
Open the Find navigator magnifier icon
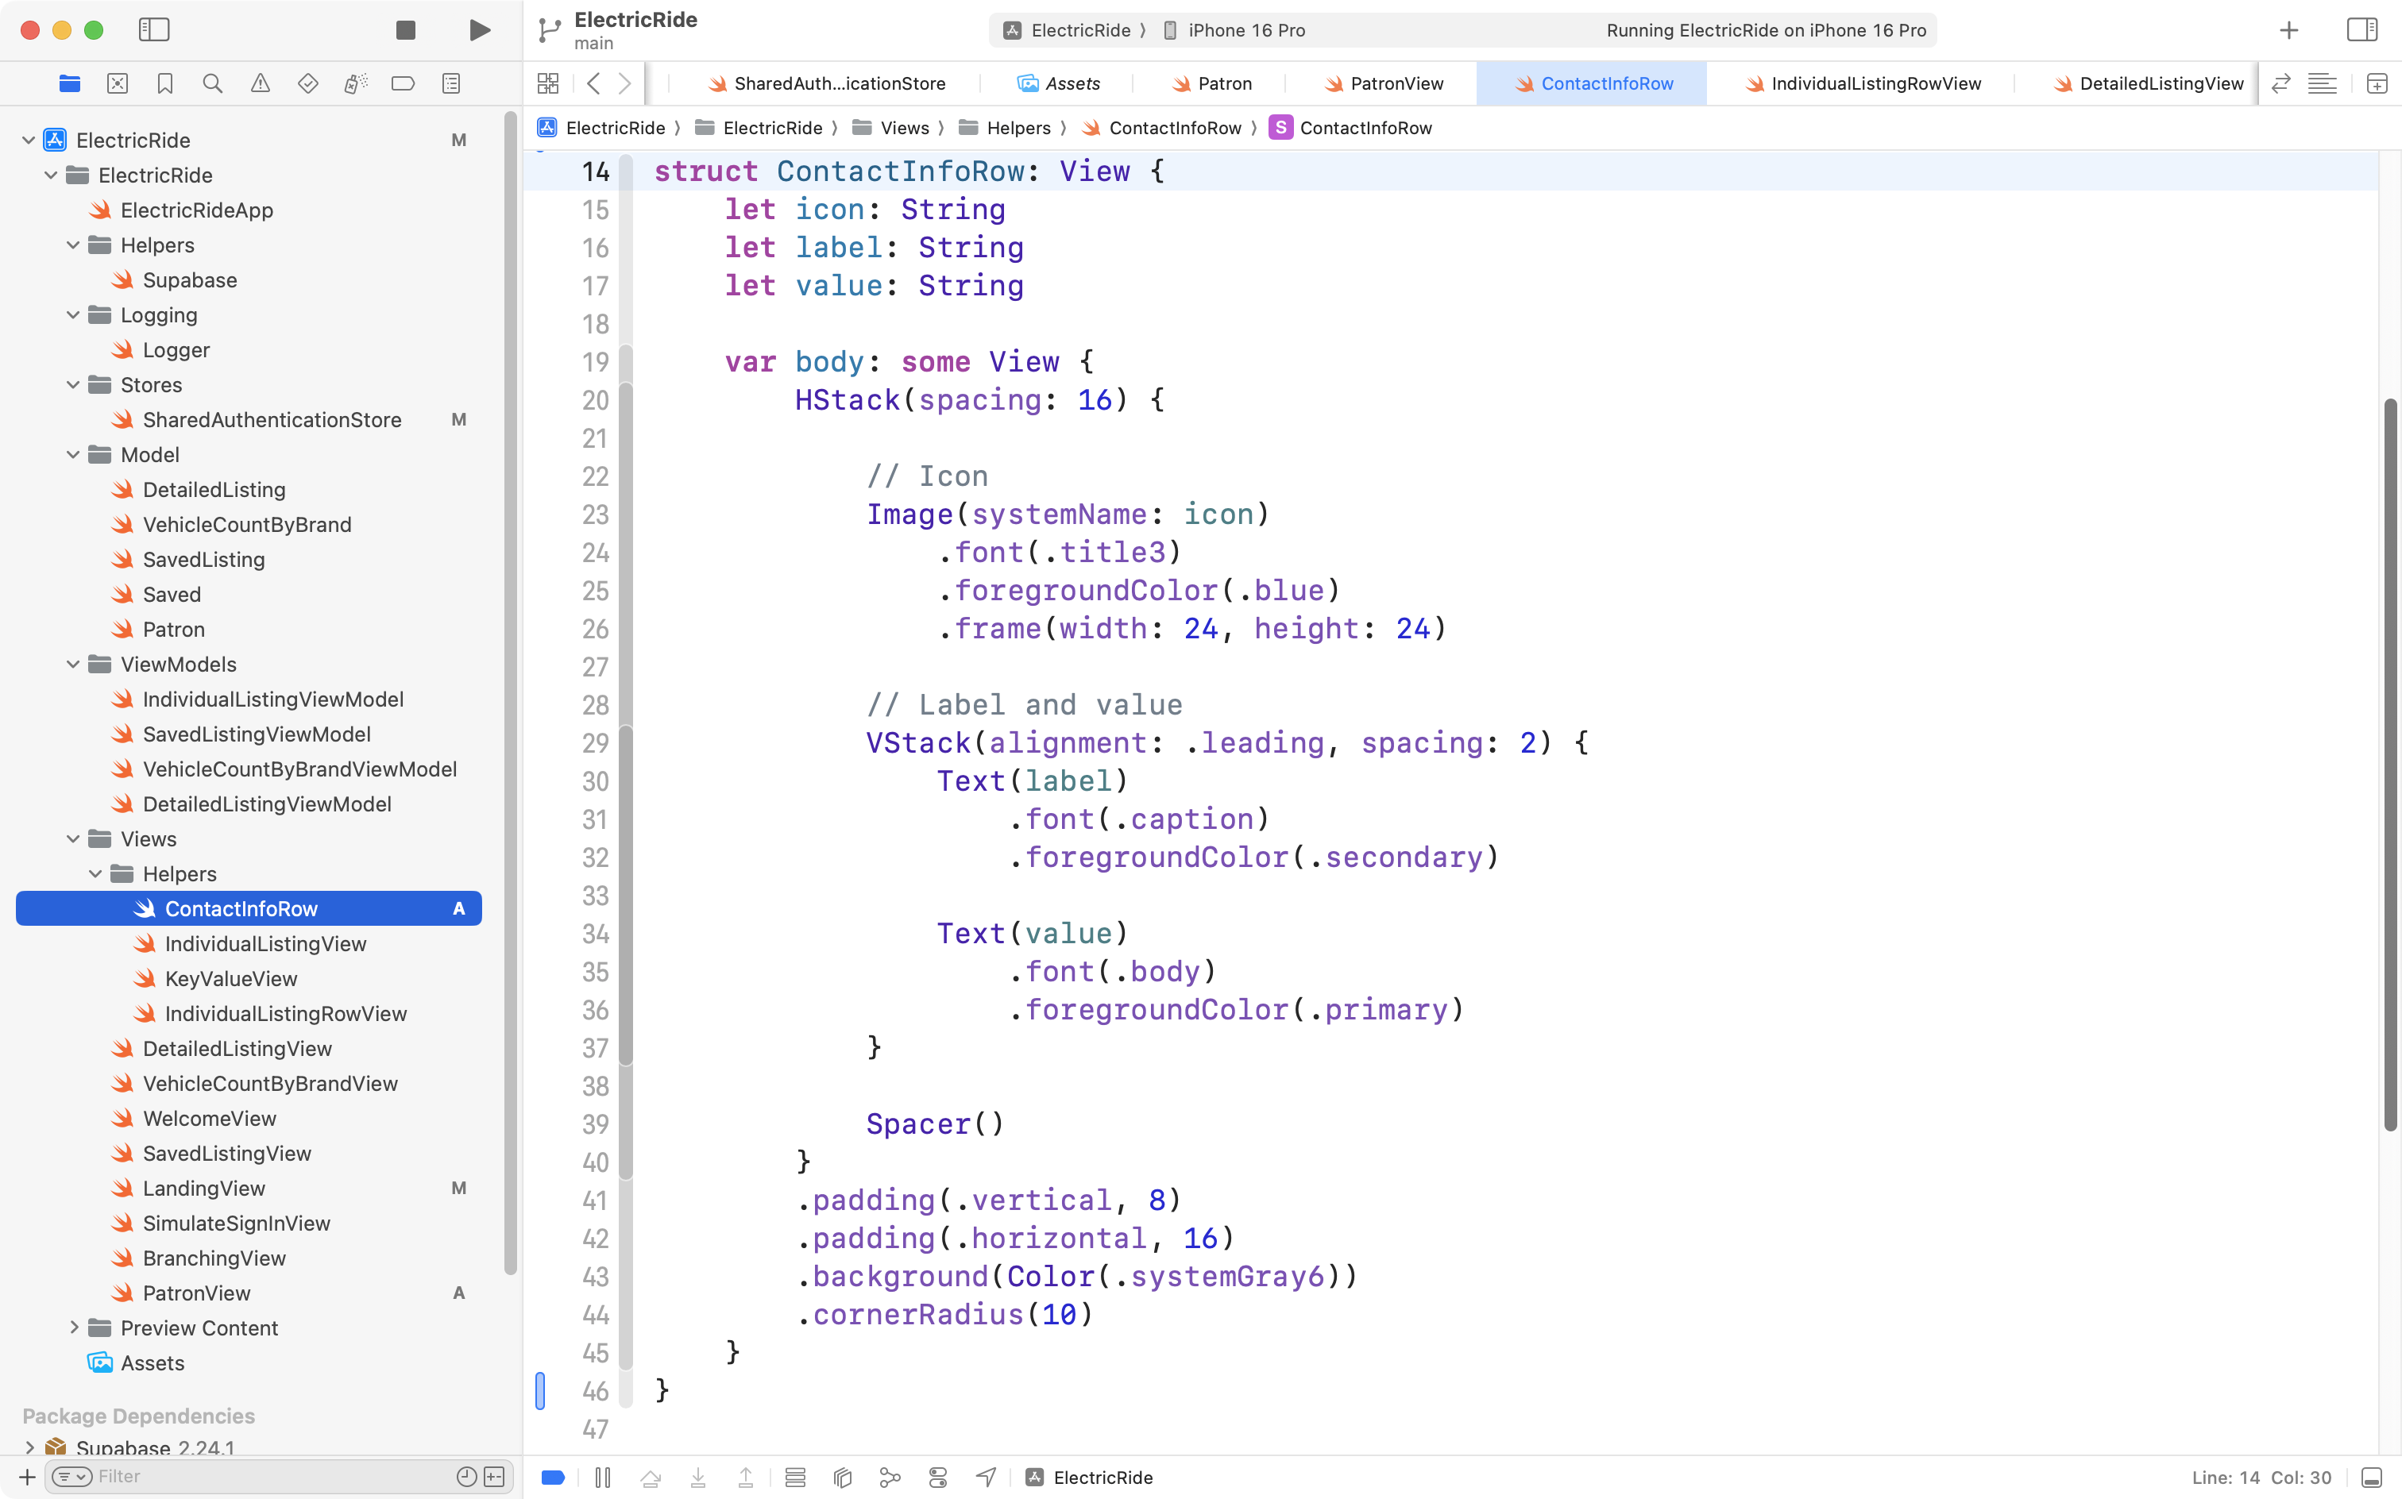tap(212, 83)
